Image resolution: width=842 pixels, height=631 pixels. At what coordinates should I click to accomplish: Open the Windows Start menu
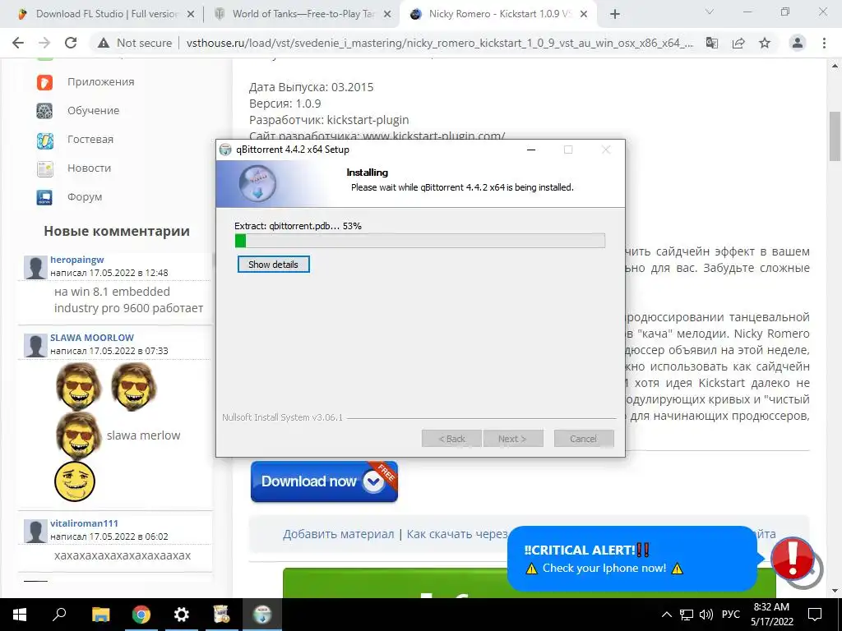click(20, 615)
